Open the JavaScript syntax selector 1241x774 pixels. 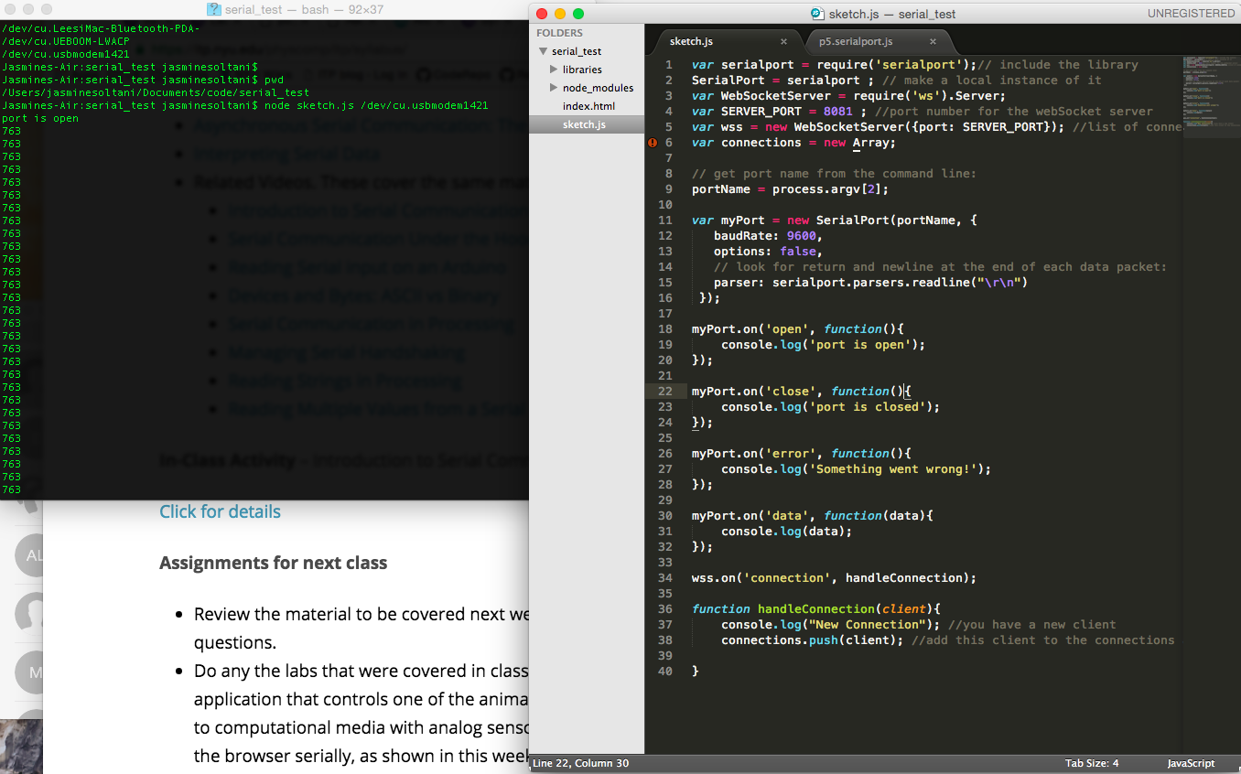click(x=1190, y=763)
